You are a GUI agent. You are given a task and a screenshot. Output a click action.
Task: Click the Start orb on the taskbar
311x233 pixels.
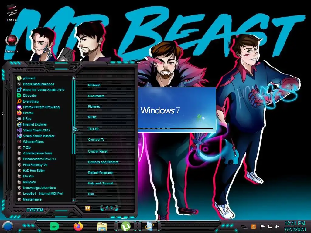point(8,227)
